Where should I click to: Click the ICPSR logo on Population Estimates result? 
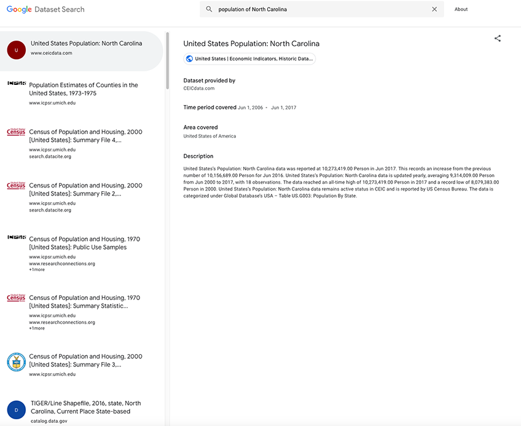(15, 84)
